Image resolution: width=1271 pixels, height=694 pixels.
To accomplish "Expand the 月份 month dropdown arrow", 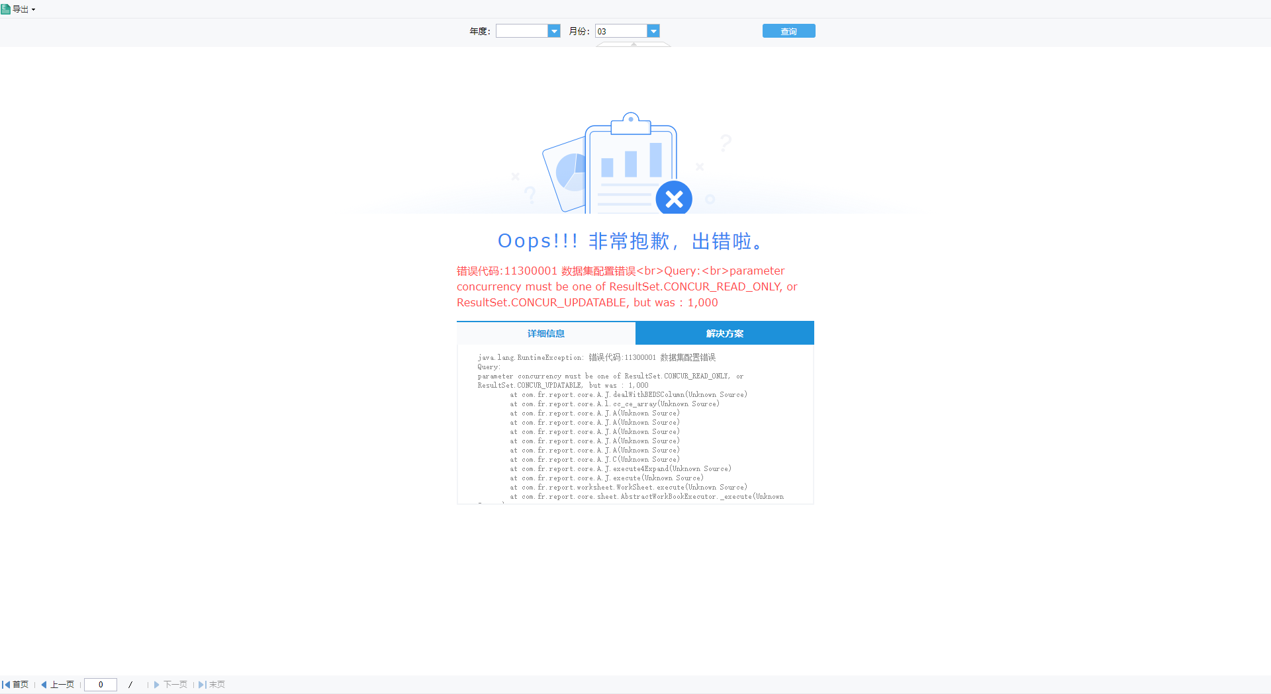I will (x=653, y=31).
